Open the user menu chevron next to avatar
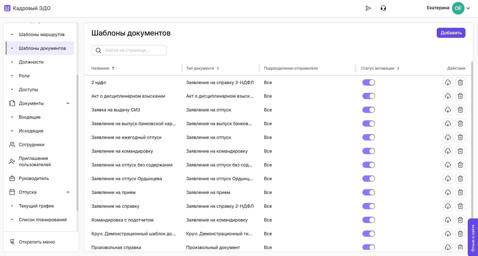This screenshot has height=256, width=478. (468, 8)
